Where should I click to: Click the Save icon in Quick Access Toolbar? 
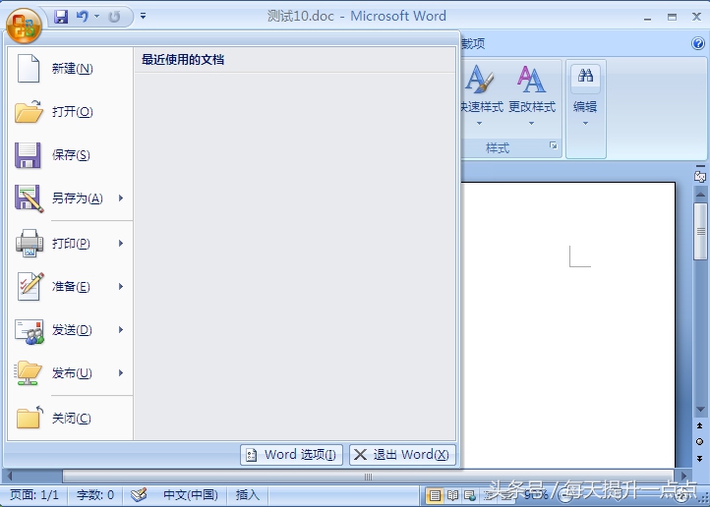[x=61, y=17]
